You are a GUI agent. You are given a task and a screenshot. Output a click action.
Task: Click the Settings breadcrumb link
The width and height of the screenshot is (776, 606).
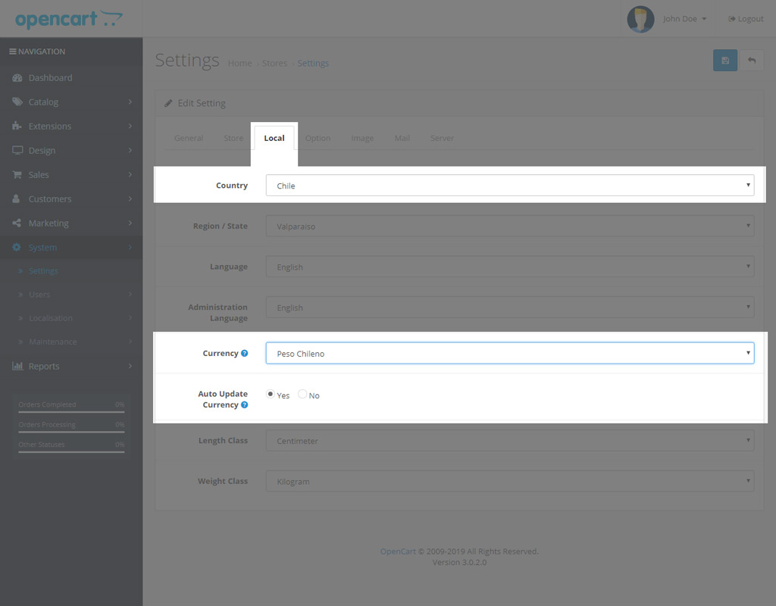point(313,64)
